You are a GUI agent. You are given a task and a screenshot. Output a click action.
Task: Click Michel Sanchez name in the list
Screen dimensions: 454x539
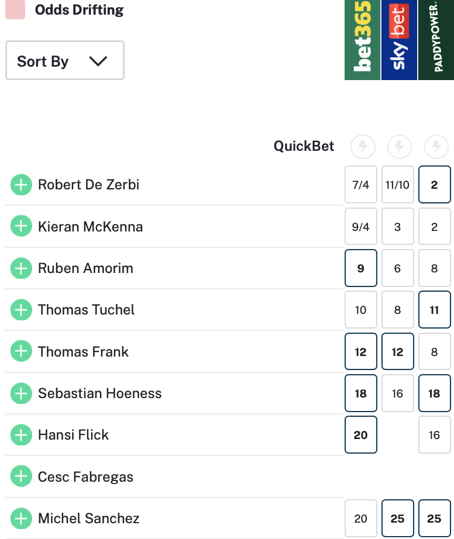point(88,518)
